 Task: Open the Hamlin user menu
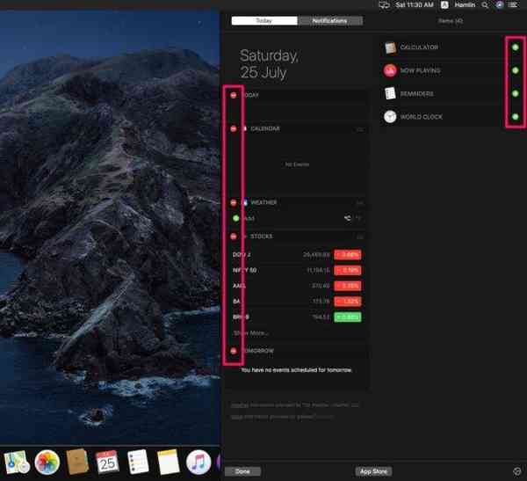click(465, 5)
